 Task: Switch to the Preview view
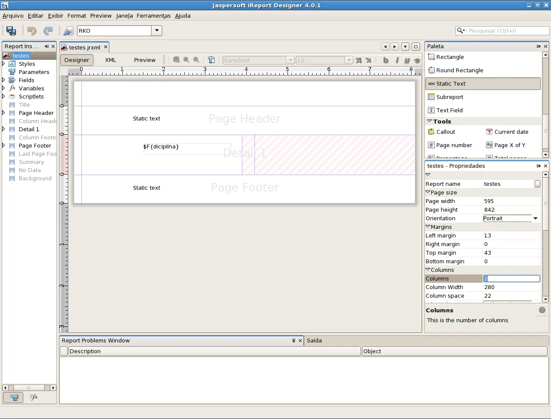(145, 60)
